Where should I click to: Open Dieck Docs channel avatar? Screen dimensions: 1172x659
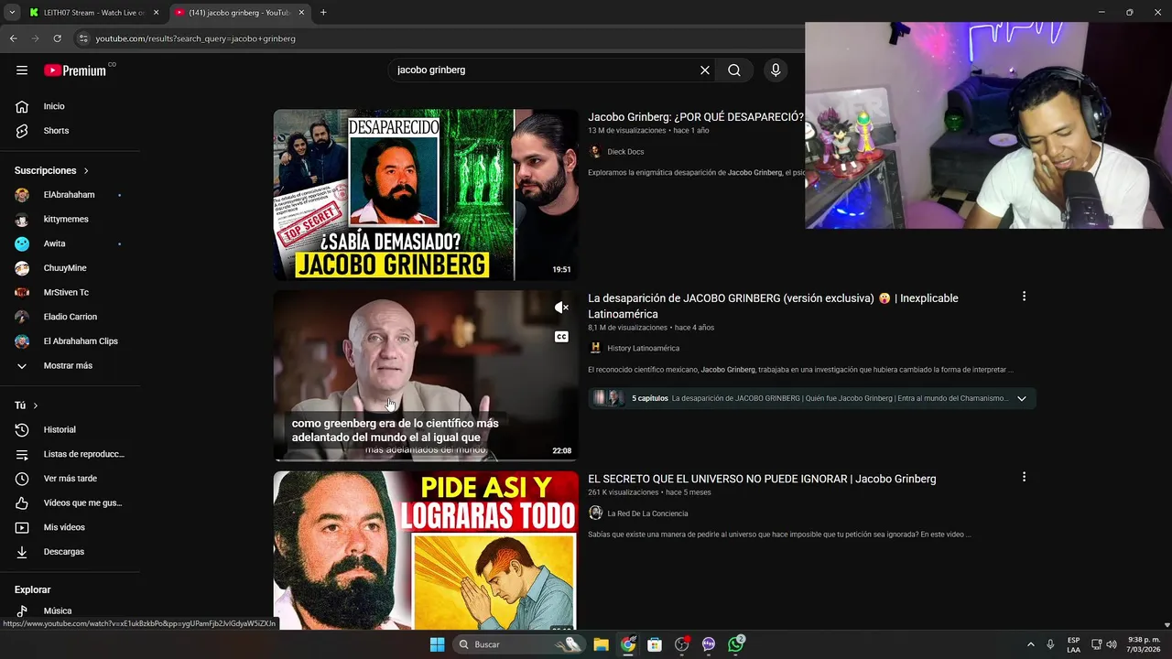click(595, 152)
